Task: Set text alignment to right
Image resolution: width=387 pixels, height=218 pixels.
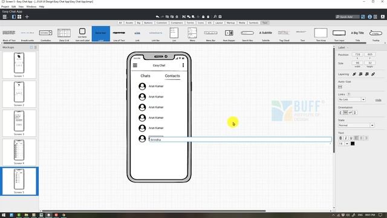Action: (366, 138)
